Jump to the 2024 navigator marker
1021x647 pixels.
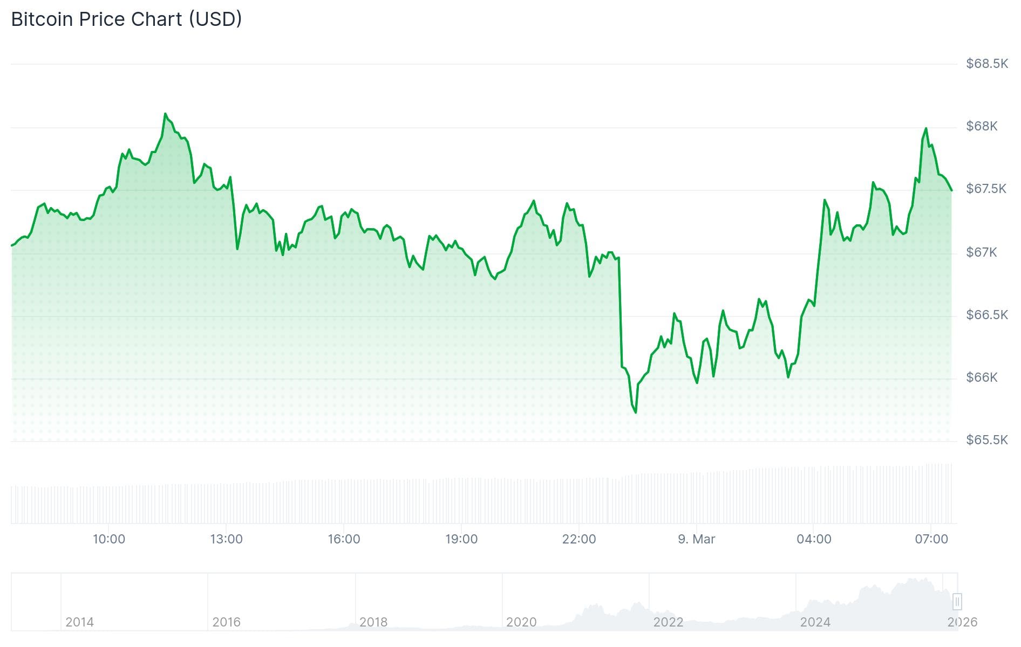coord(815,622)
